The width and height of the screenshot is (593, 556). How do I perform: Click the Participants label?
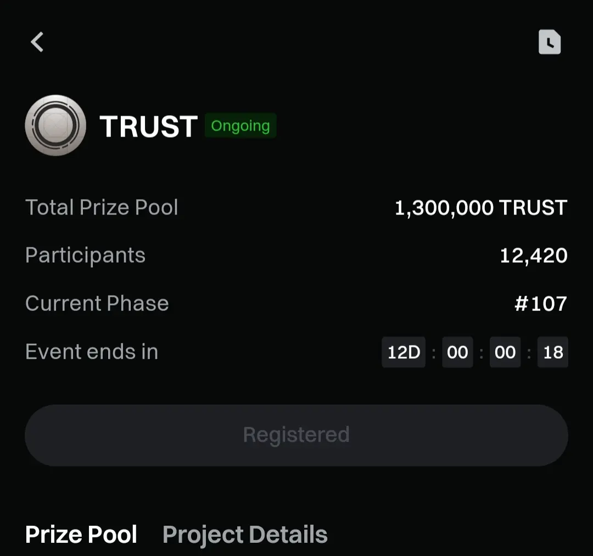86,256
